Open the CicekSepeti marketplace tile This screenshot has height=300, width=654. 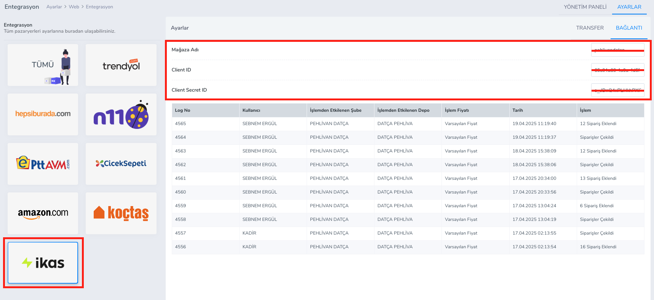tap(121, 163)
